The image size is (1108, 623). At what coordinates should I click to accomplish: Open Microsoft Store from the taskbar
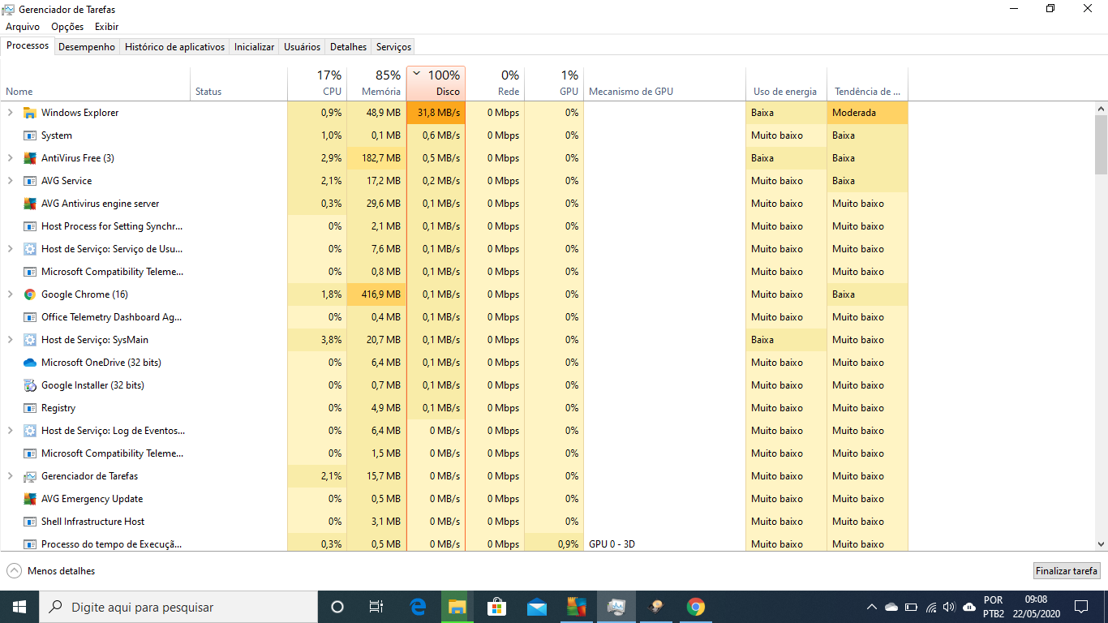pyautogui.click(x=496, y=607)
